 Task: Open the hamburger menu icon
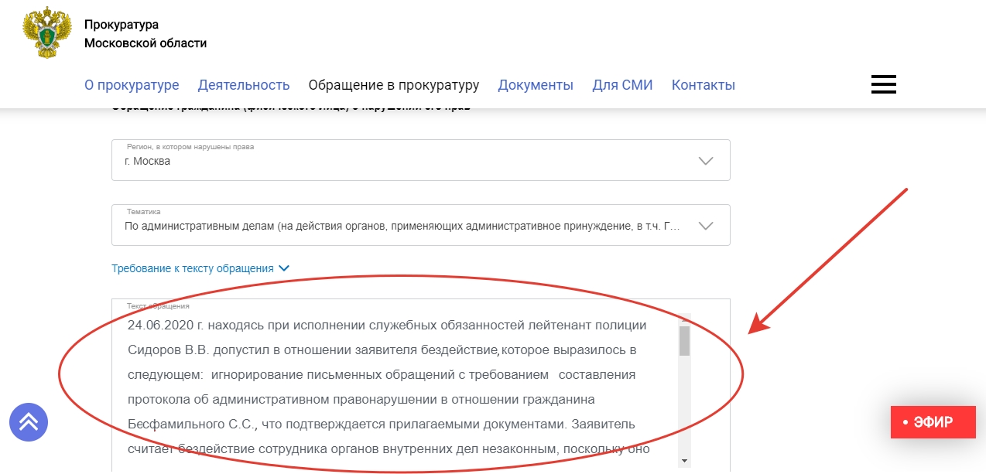point(883,84)
